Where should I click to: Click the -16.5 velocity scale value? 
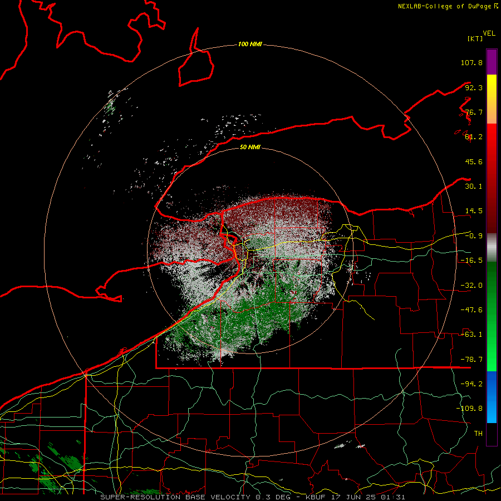(x=471, y=261)
